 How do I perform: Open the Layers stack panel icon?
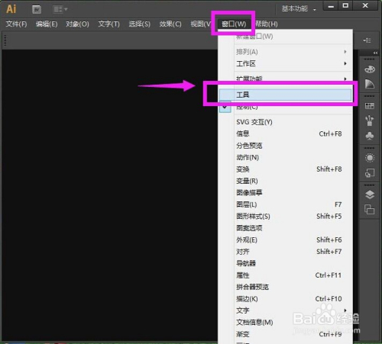(370, 195)
